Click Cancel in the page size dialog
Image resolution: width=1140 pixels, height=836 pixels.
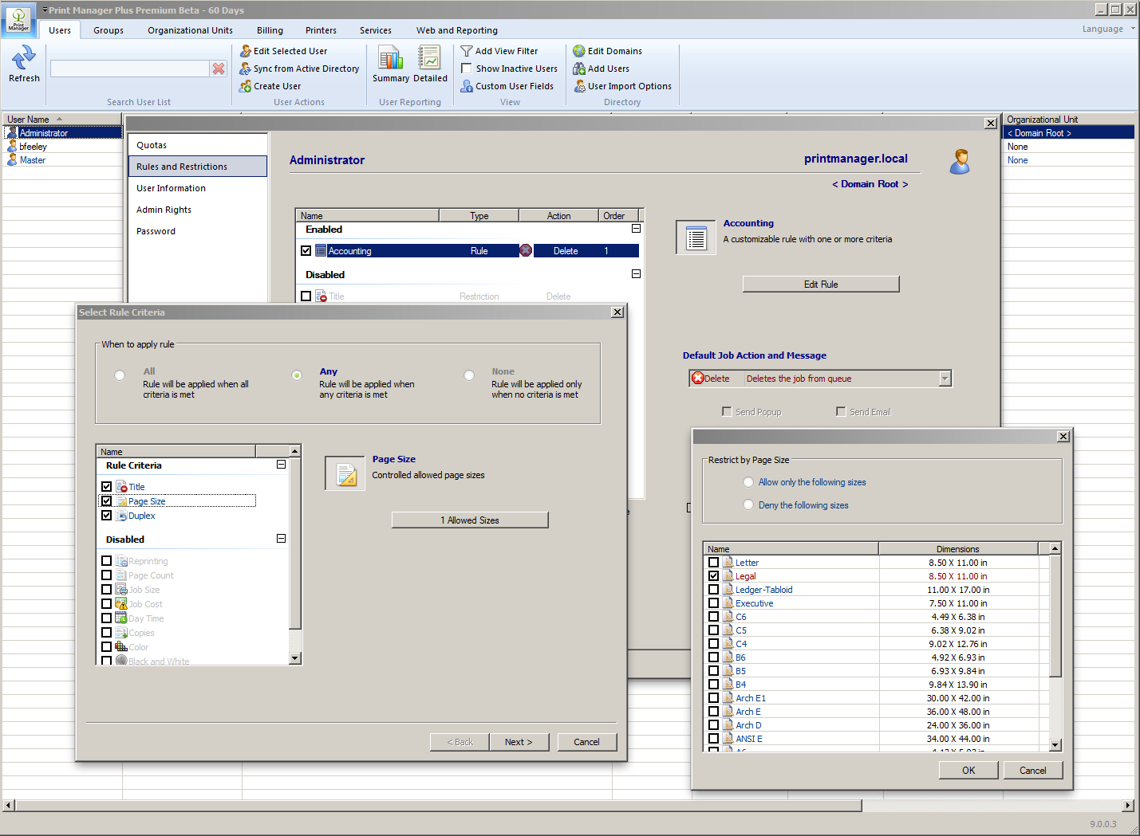(x=1032, y=771)
